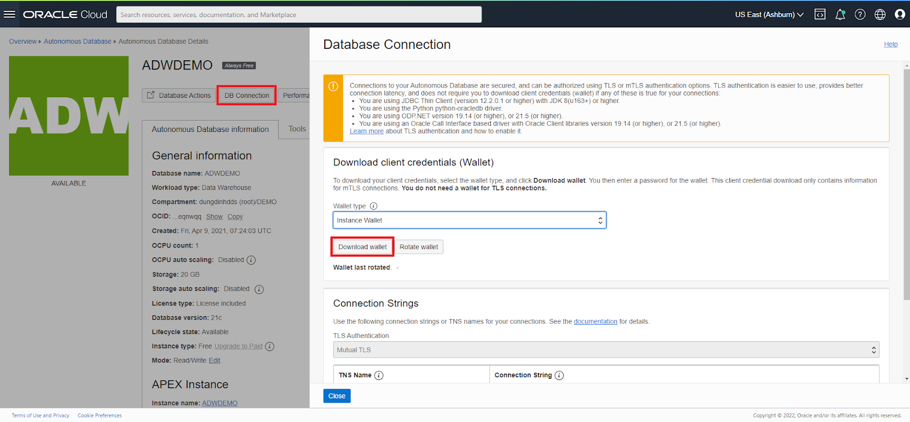Image resolution: width=910 pixels, height=422 pixels.
Task: Click the orange warning notice icon
Action: pos(333,86)
